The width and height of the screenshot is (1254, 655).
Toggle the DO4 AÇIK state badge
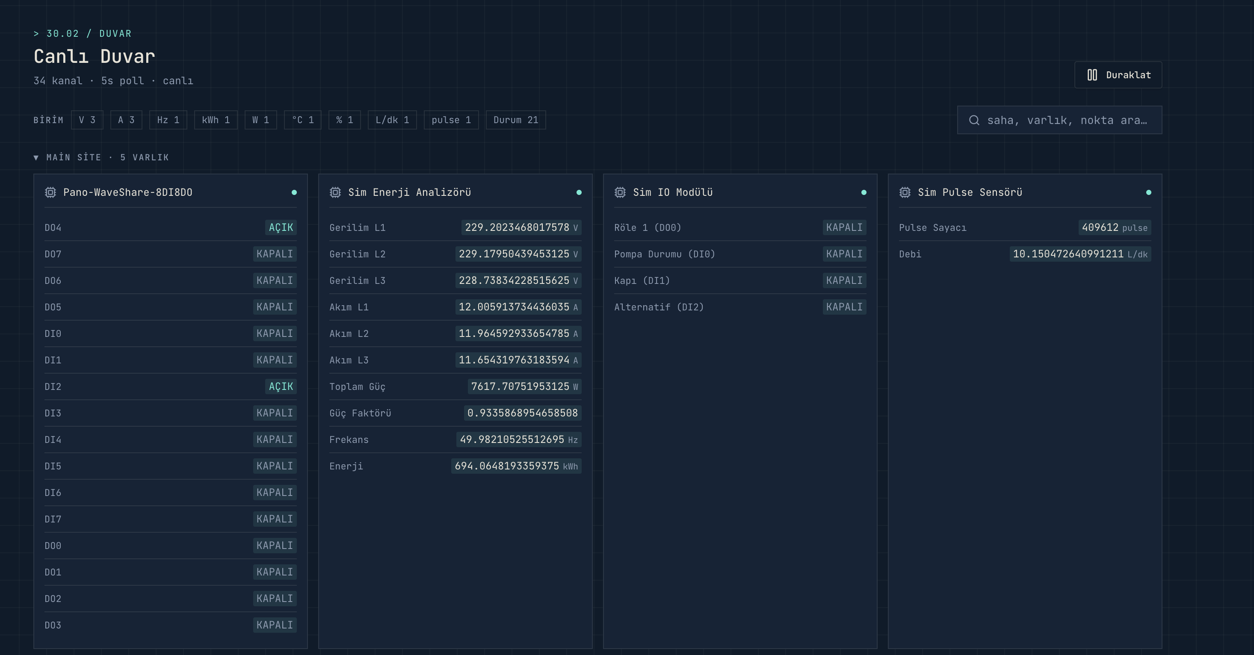click(281, 227)
